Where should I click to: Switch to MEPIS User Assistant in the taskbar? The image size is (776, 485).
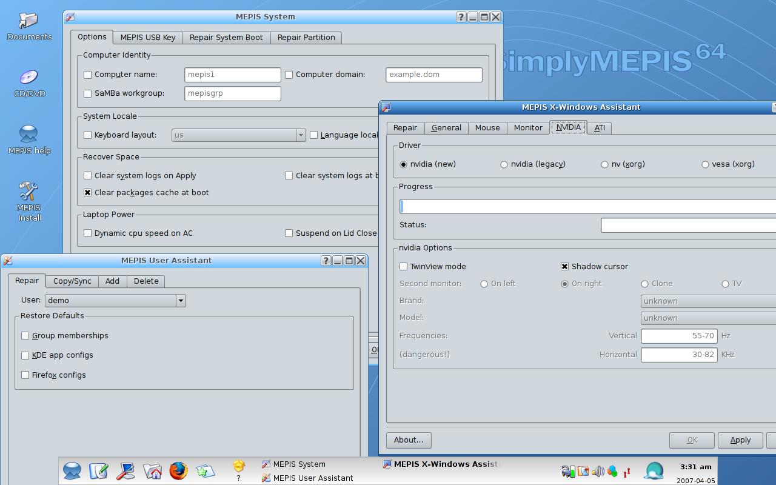point(307,478)
